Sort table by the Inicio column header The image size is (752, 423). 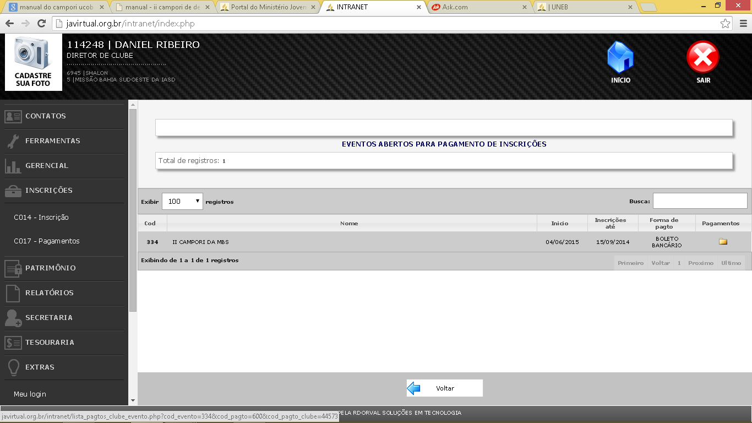tap(562, 223)
